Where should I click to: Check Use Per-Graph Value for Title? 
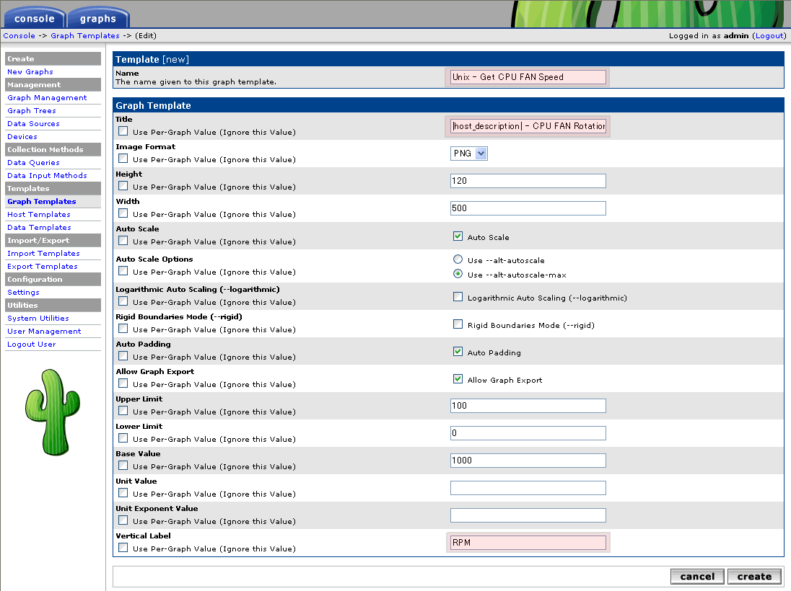click(x=123, y=131)
